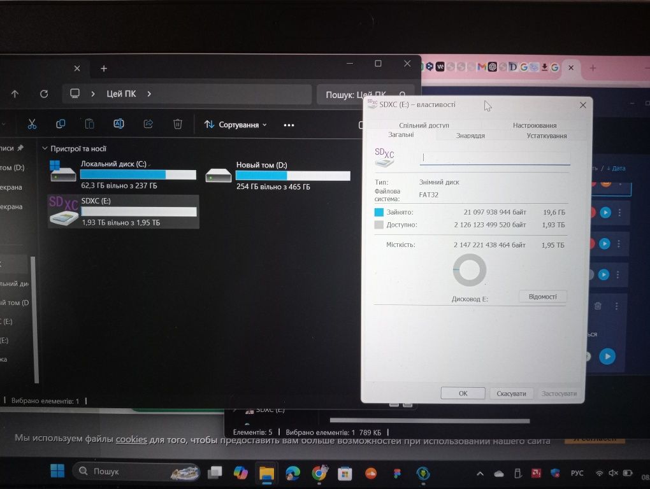
Task: Close the current Explorer tab
Action: [x=77, y=68]
